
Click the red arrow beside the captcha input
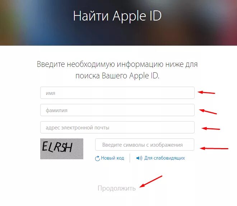coord(214,148)
